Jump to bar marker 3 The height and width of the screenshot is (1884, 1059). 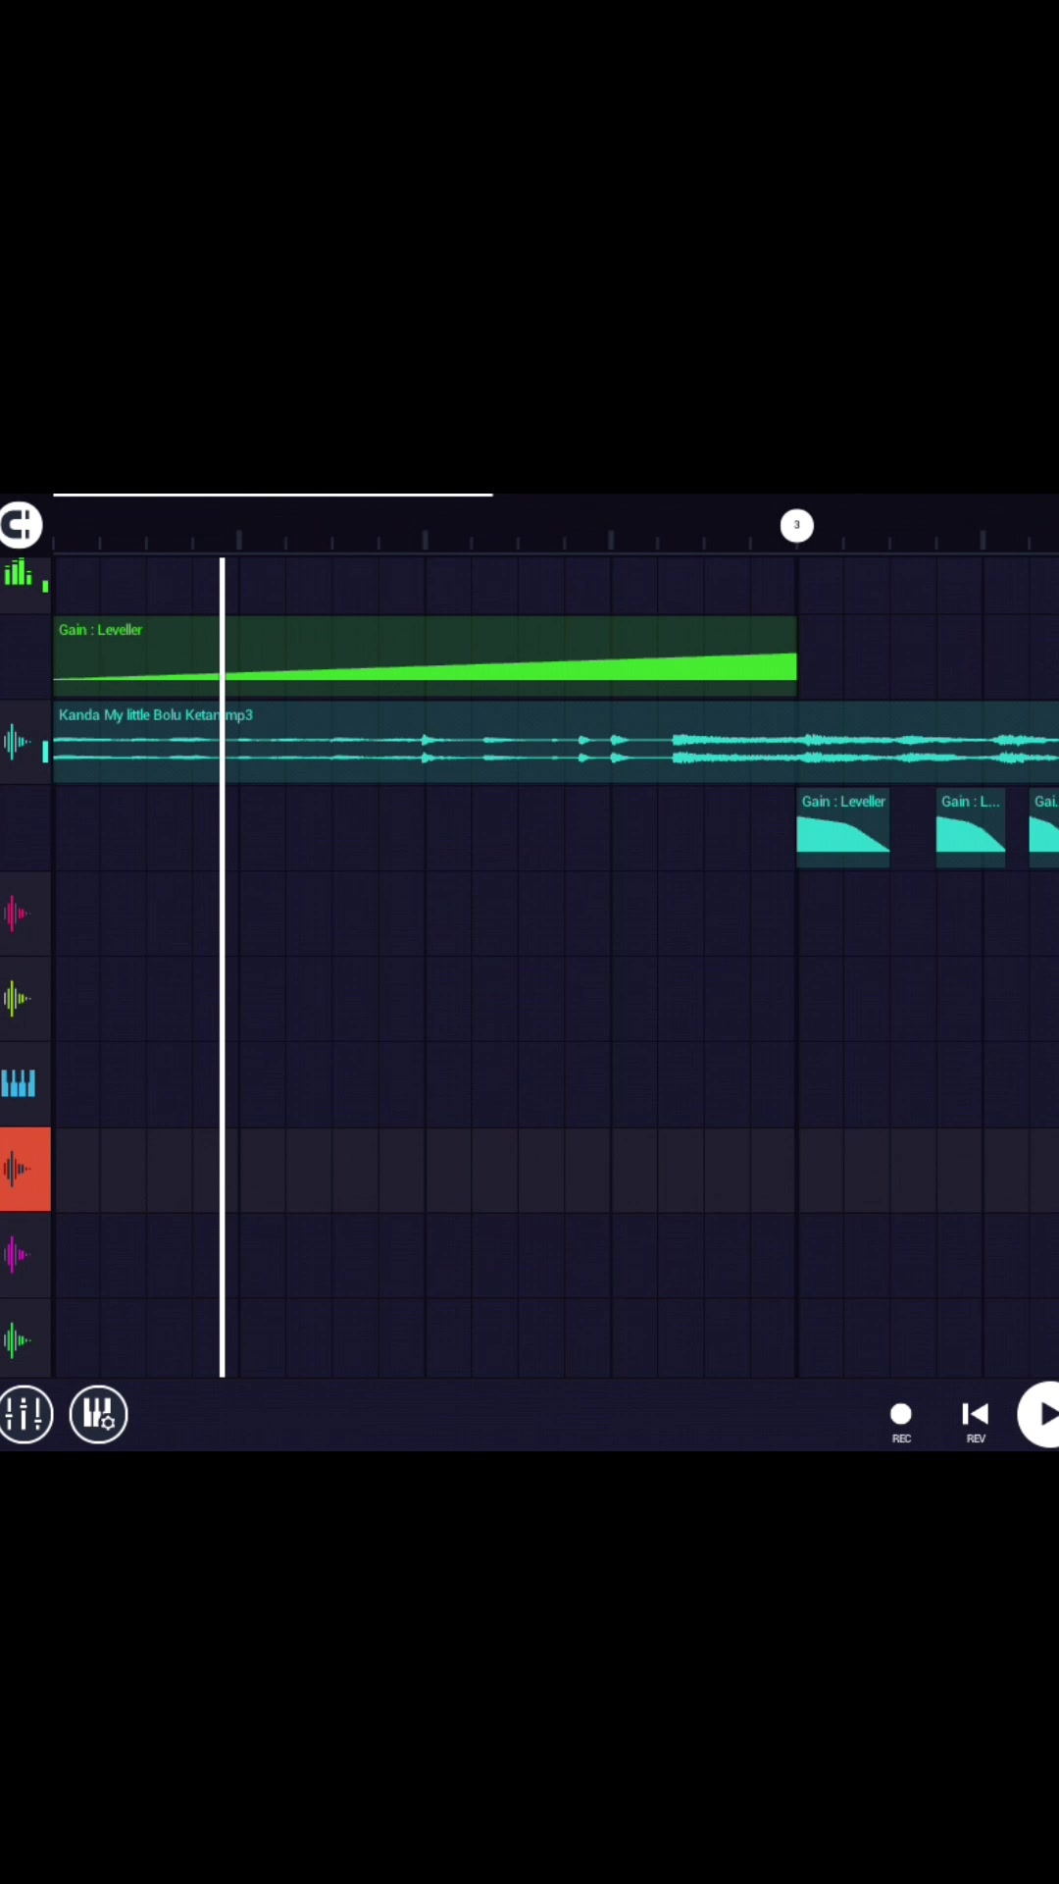point(796,525)
